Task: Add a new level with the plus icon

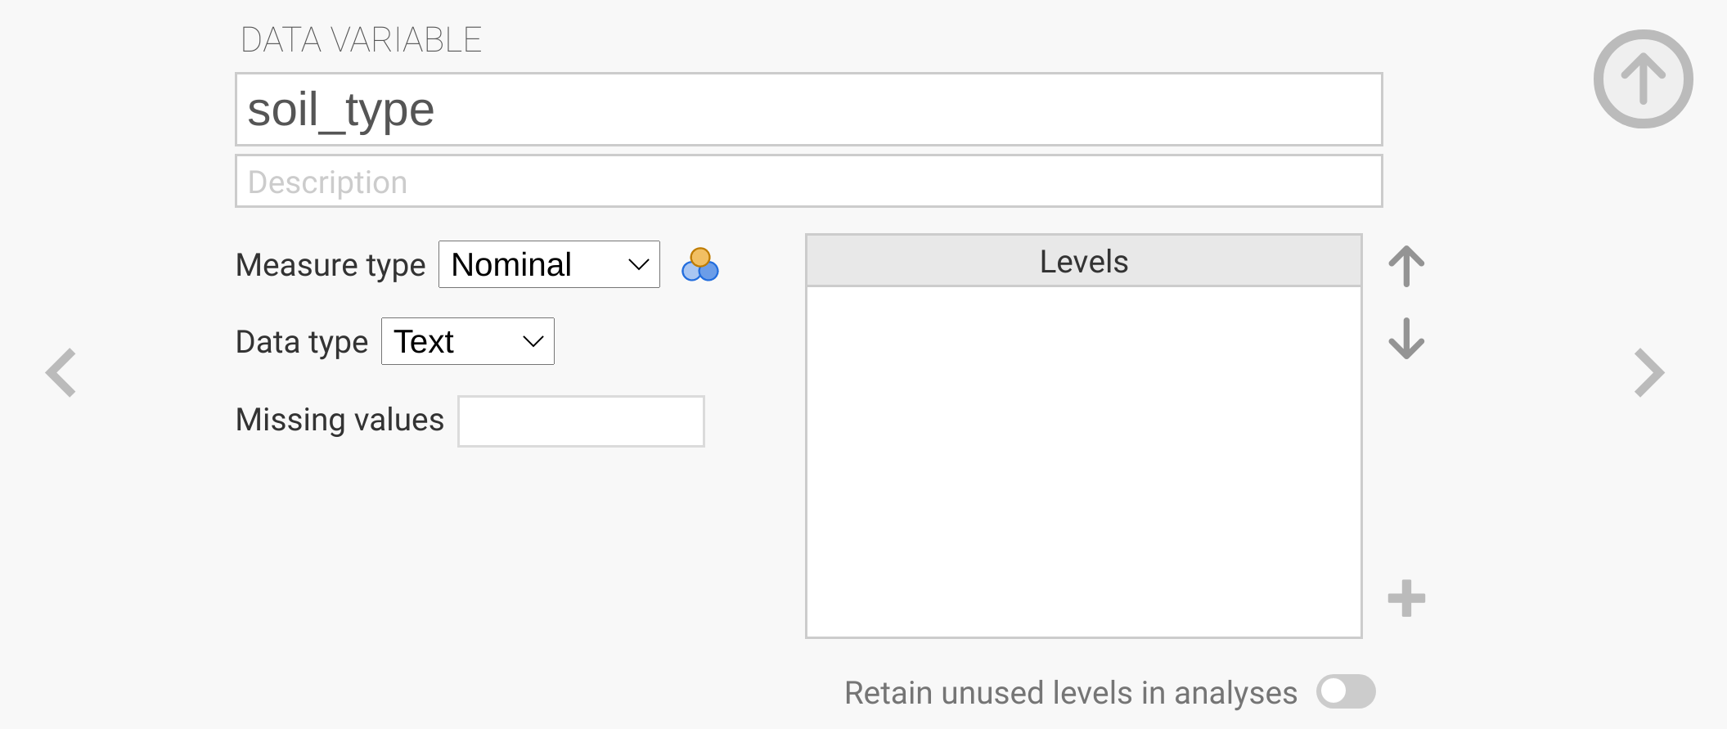Action: tap(1406, 598)
